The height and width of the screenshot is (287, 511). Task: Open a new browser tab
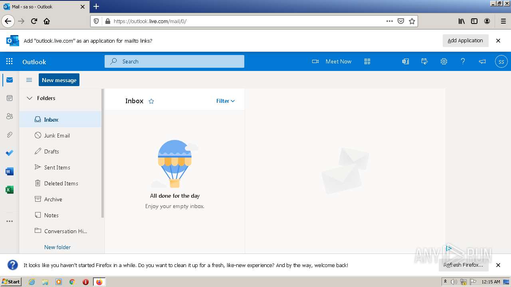click(96, 6)
